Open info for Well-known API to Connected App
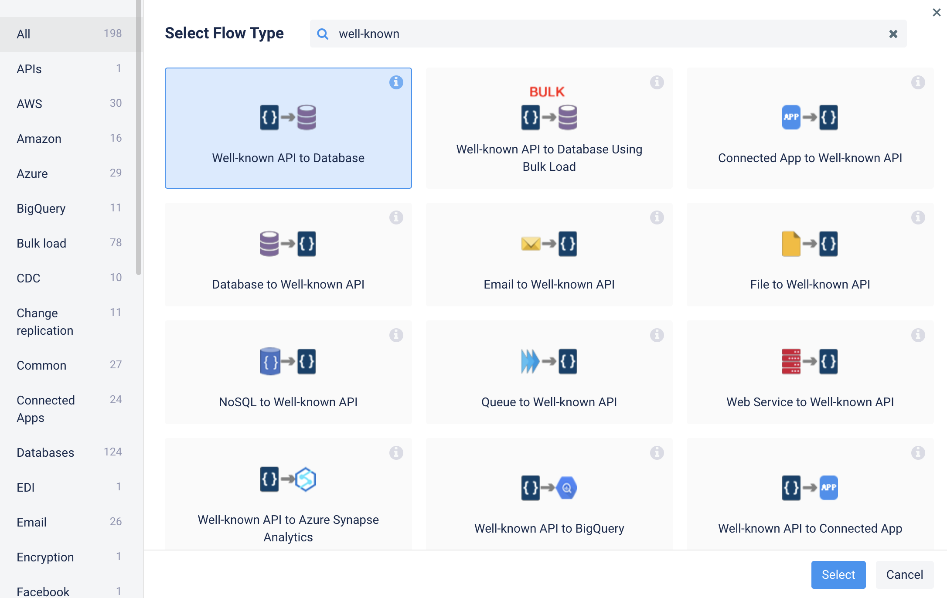 point(918,452)
